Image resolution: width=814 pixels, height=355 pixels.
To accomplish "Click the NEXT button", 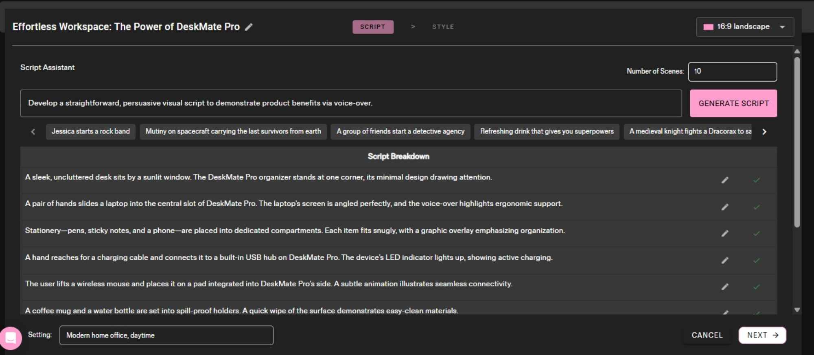I will pyautogui.click(x=762, y=335).
